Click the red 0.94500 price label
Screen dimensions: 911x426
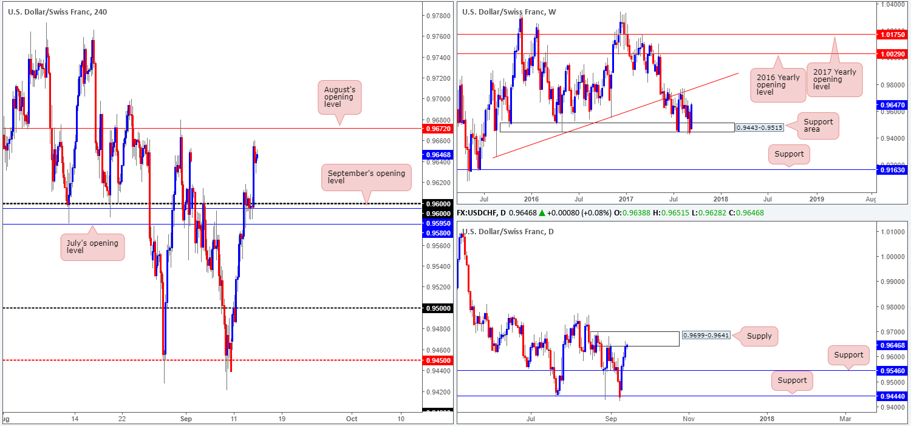click(437, 360)
